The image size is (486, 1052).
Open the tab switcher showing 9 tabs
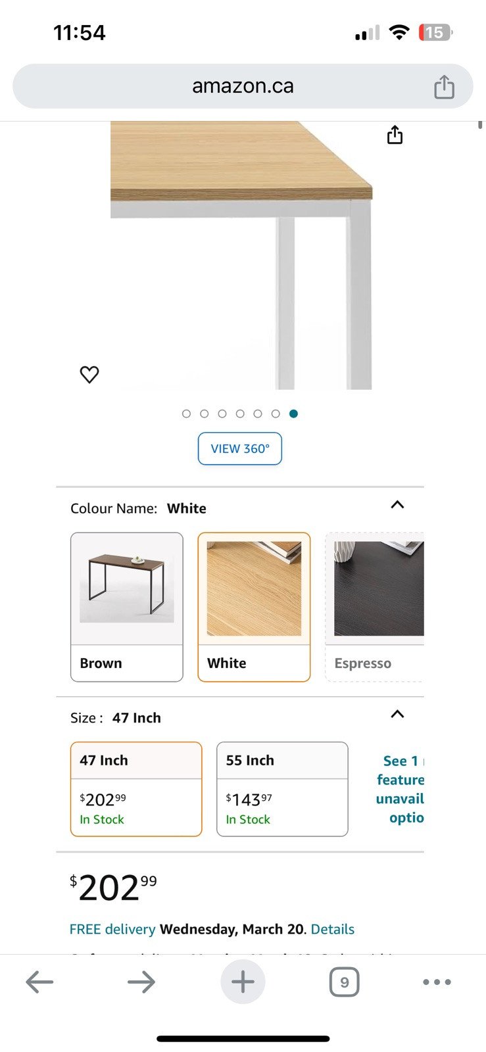point(344,982)
